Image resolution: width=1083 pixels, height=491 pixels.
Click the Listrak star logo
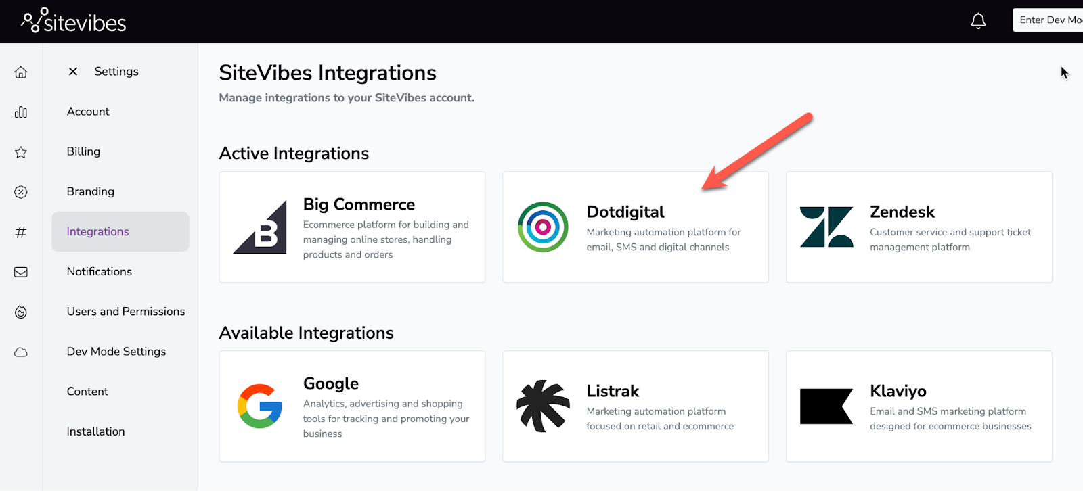click(543, 406)
